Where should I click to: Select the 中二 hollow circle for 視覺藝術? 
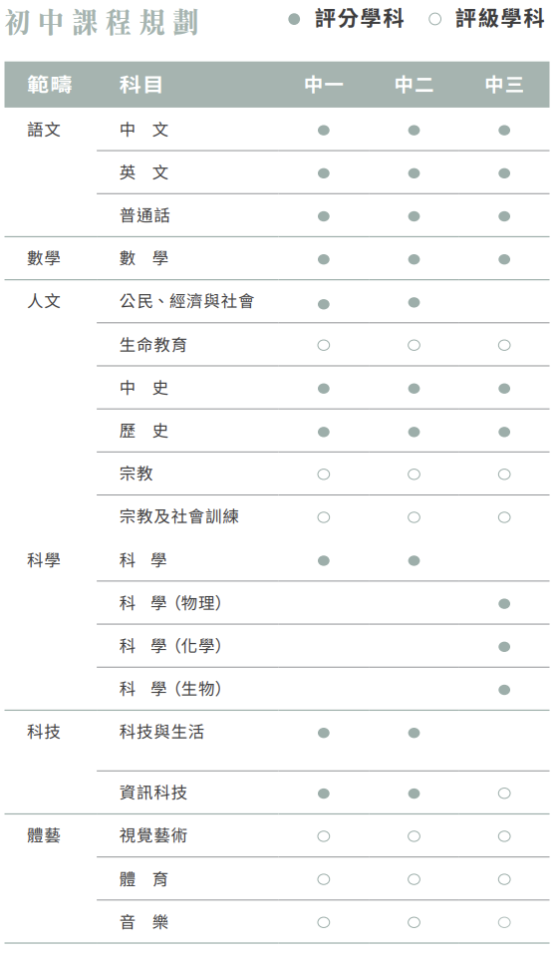tap(414, 836)
